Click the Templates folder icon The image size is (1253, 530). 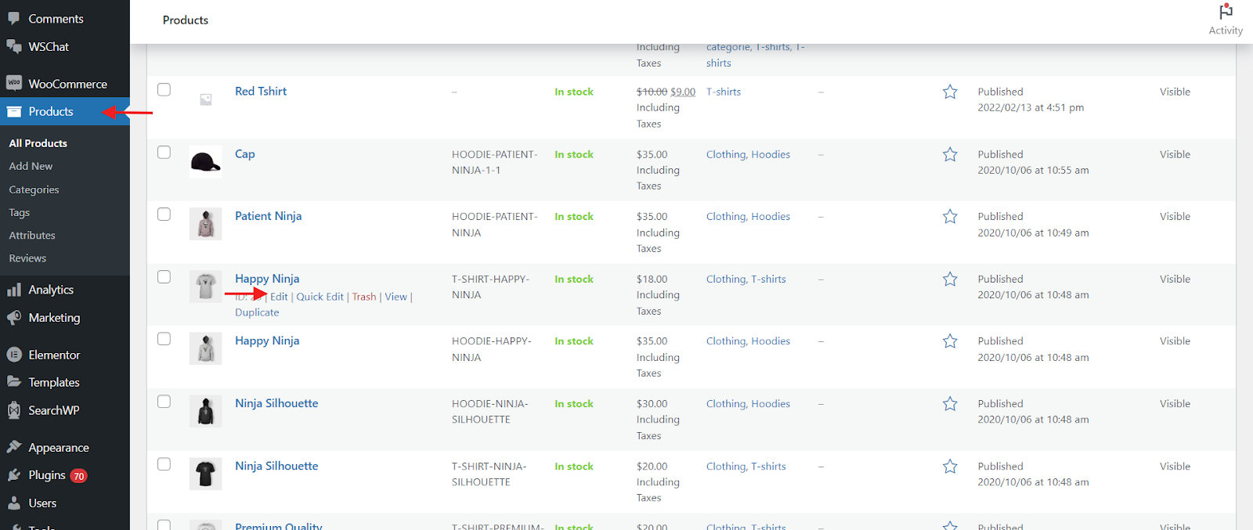(x=14, y=382)
